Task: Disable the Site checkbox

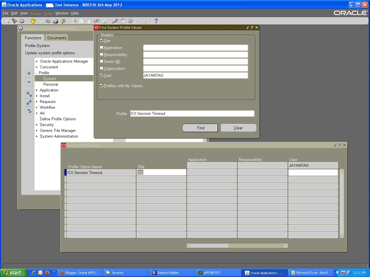Action: tap(101, 40)
